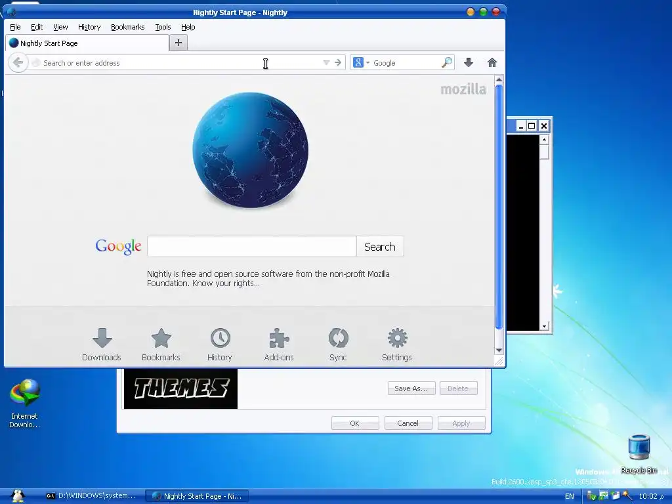
Task: Open History clock on start page
Action: [220, 345]
